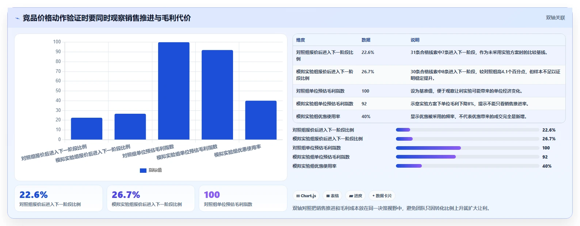This screenshot has height=226, width=580.
Task: Click the description starting 设为基准值
Action: tap(466, 91)
